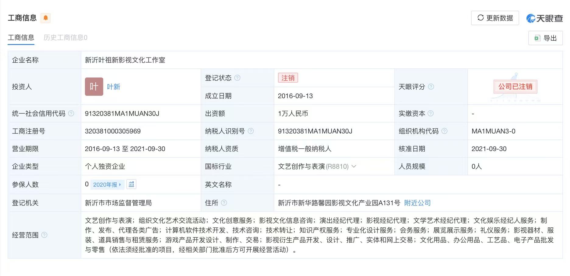Click the help icon beside 住所

point(224,203)
